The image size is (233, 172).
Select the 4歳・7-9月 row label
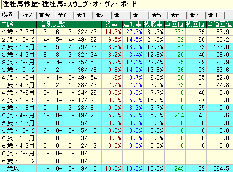[x=18, y=92]
